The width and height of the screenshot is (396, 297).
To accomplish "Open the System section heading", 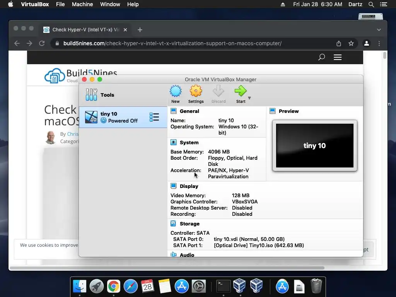I will [189, 142].
